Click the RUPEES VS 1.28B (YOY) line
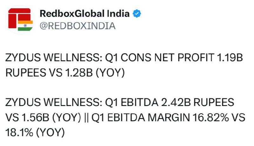254x146 pixels. tap(65, 73)
